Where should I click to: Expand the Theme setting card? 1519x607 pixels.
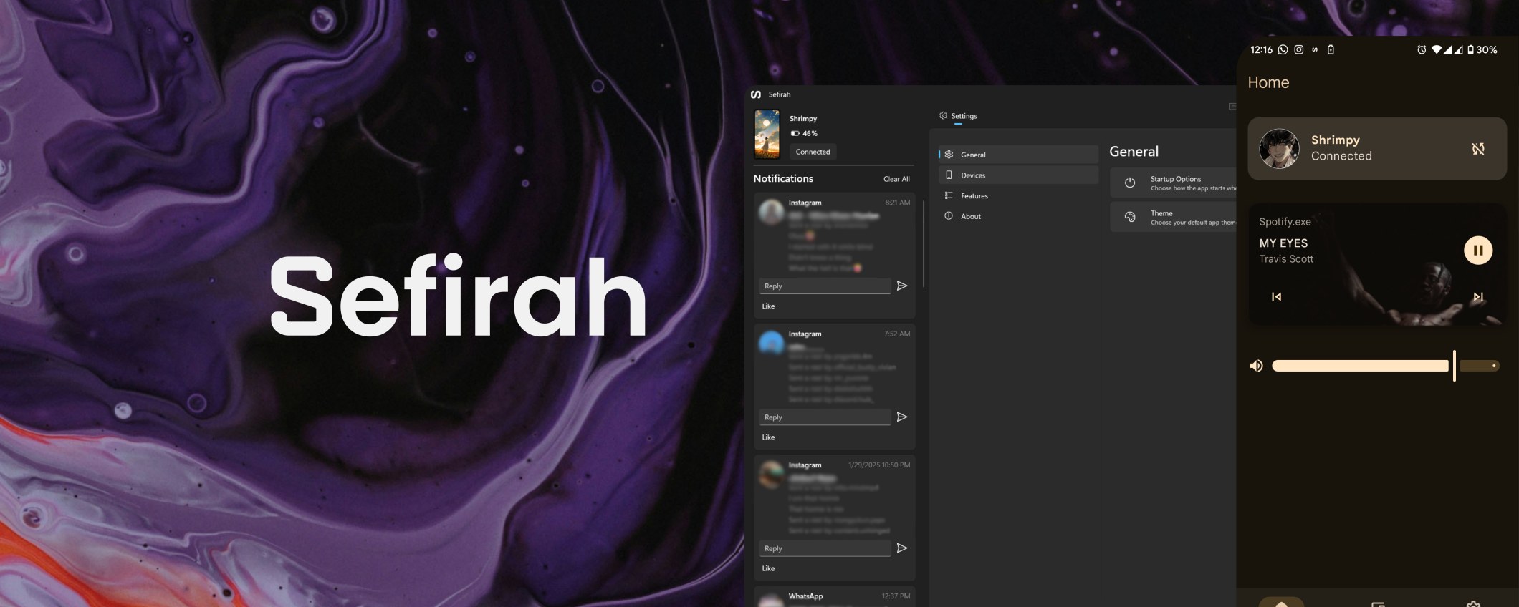point(1173,217)
